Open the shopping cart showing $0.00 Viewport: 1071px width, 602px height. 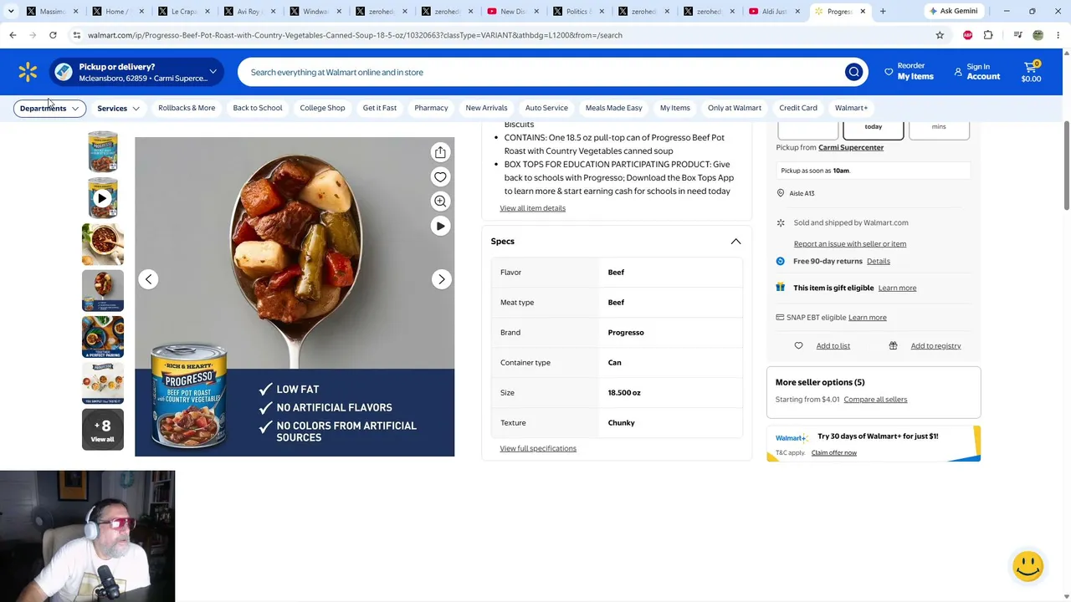(x=1031, y=72)
